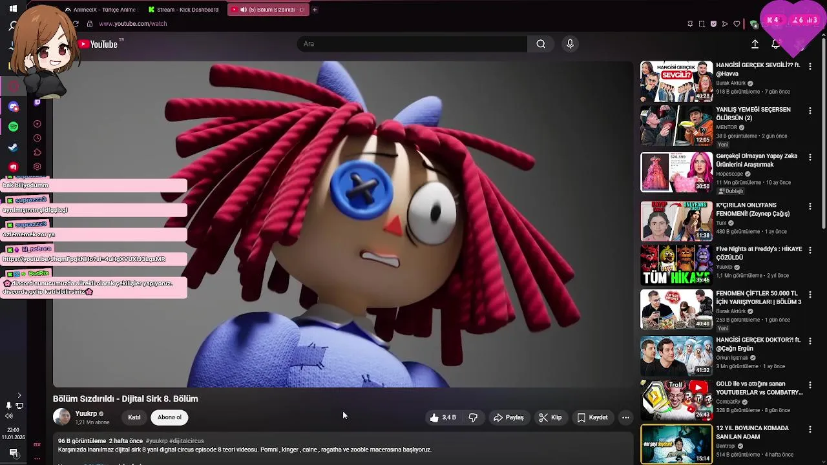
Task: Click the #dijitalcircus hashtag
Action: point(187,441)
